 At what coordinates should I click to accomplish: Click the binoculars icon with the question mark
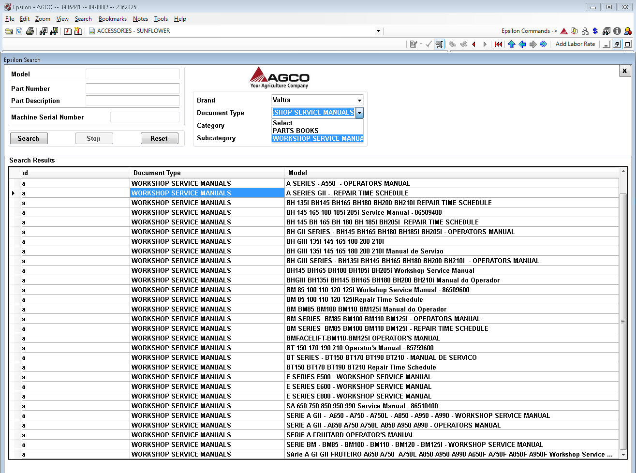click(x=54, y=31)
